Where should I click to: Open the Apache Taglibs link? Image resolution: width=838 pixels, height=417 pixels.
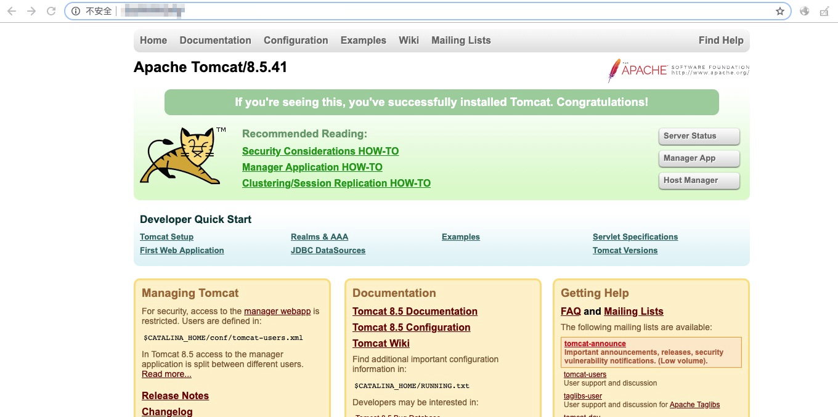(694, 405)
